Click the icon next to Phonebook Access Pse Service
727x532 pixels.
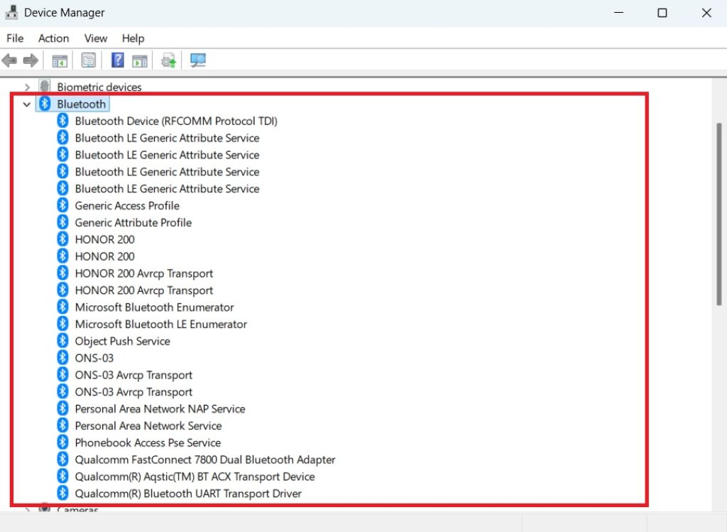click(62, 442)
